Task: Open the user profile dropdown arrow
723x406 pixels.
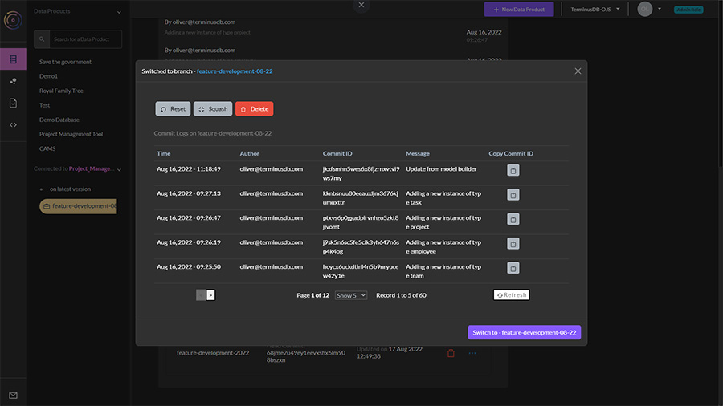Action: (660, 9)
